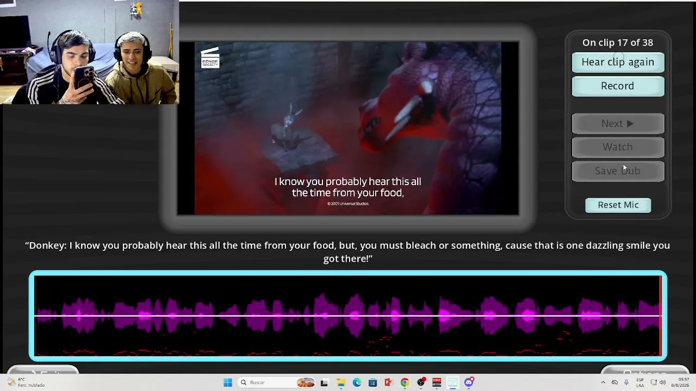Screen dimensions: 696x391
Task: Open Discord from the taskbar
Action: pos(469,382)
